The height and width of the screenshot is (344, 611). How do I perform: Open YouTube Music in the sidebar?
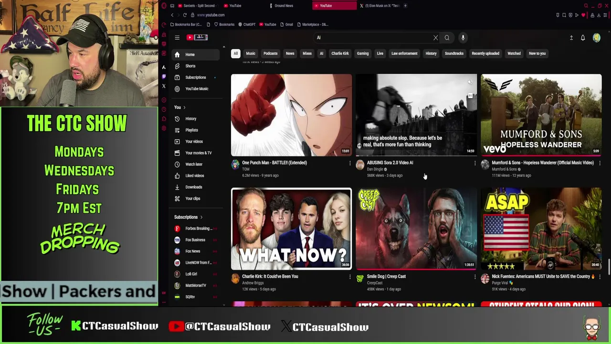(x=195, y=89)
